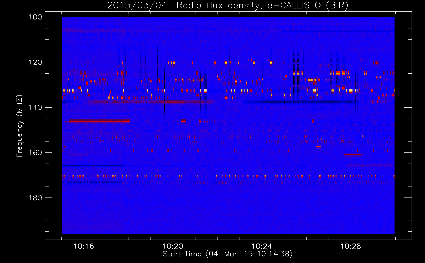Click the 140 frequency tick label
This screenshot has height=263, width=425.
pos(35,107)
